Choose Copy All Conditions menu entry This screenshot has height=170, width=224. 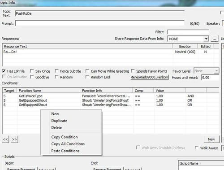[68, 144]
